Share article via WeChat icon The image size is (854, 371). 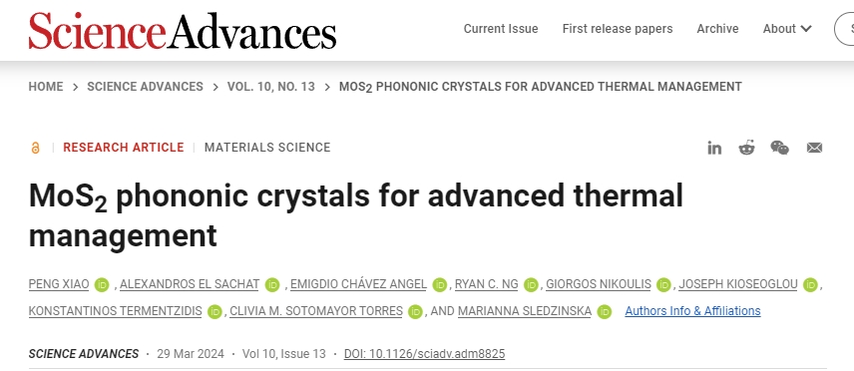point(780,148)
